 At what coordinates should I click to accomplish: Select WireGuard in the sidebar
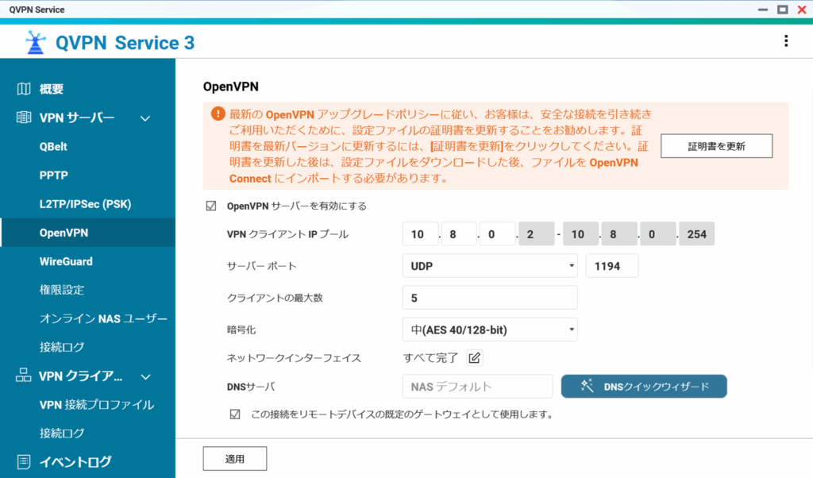click(66, 261)
